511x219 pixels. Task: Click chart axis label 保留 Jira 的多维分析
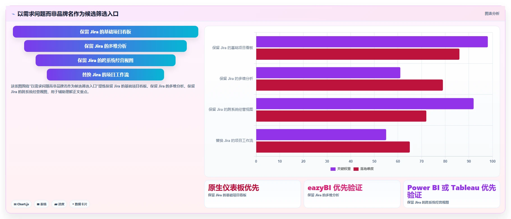[236, 79]
